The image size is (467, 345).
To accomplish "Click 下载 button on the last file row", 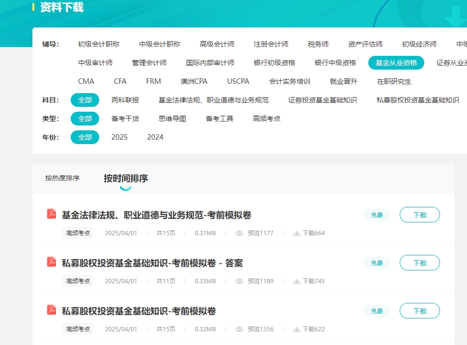I will (x=420, y=311).
